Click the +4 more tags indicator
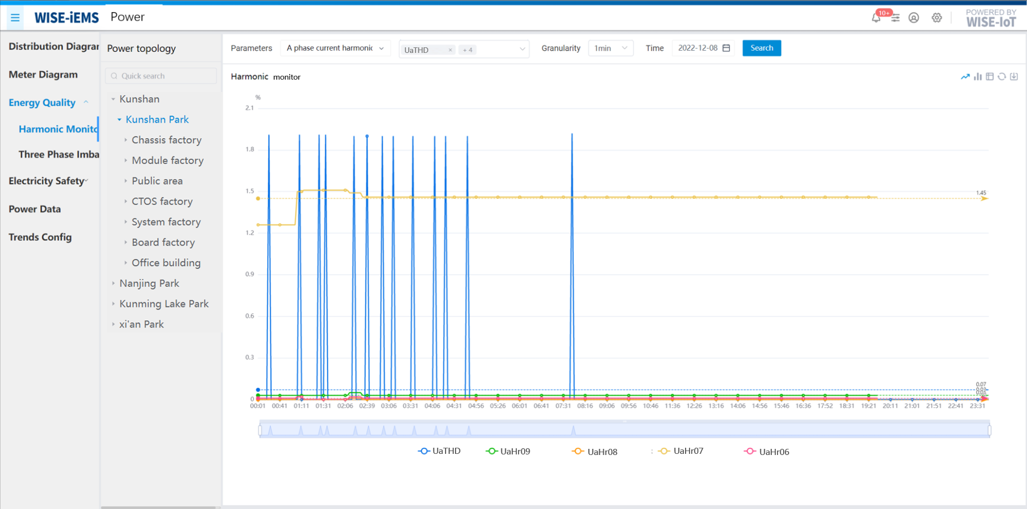This screenshot has width=1027, height=509. coord(467,50)
